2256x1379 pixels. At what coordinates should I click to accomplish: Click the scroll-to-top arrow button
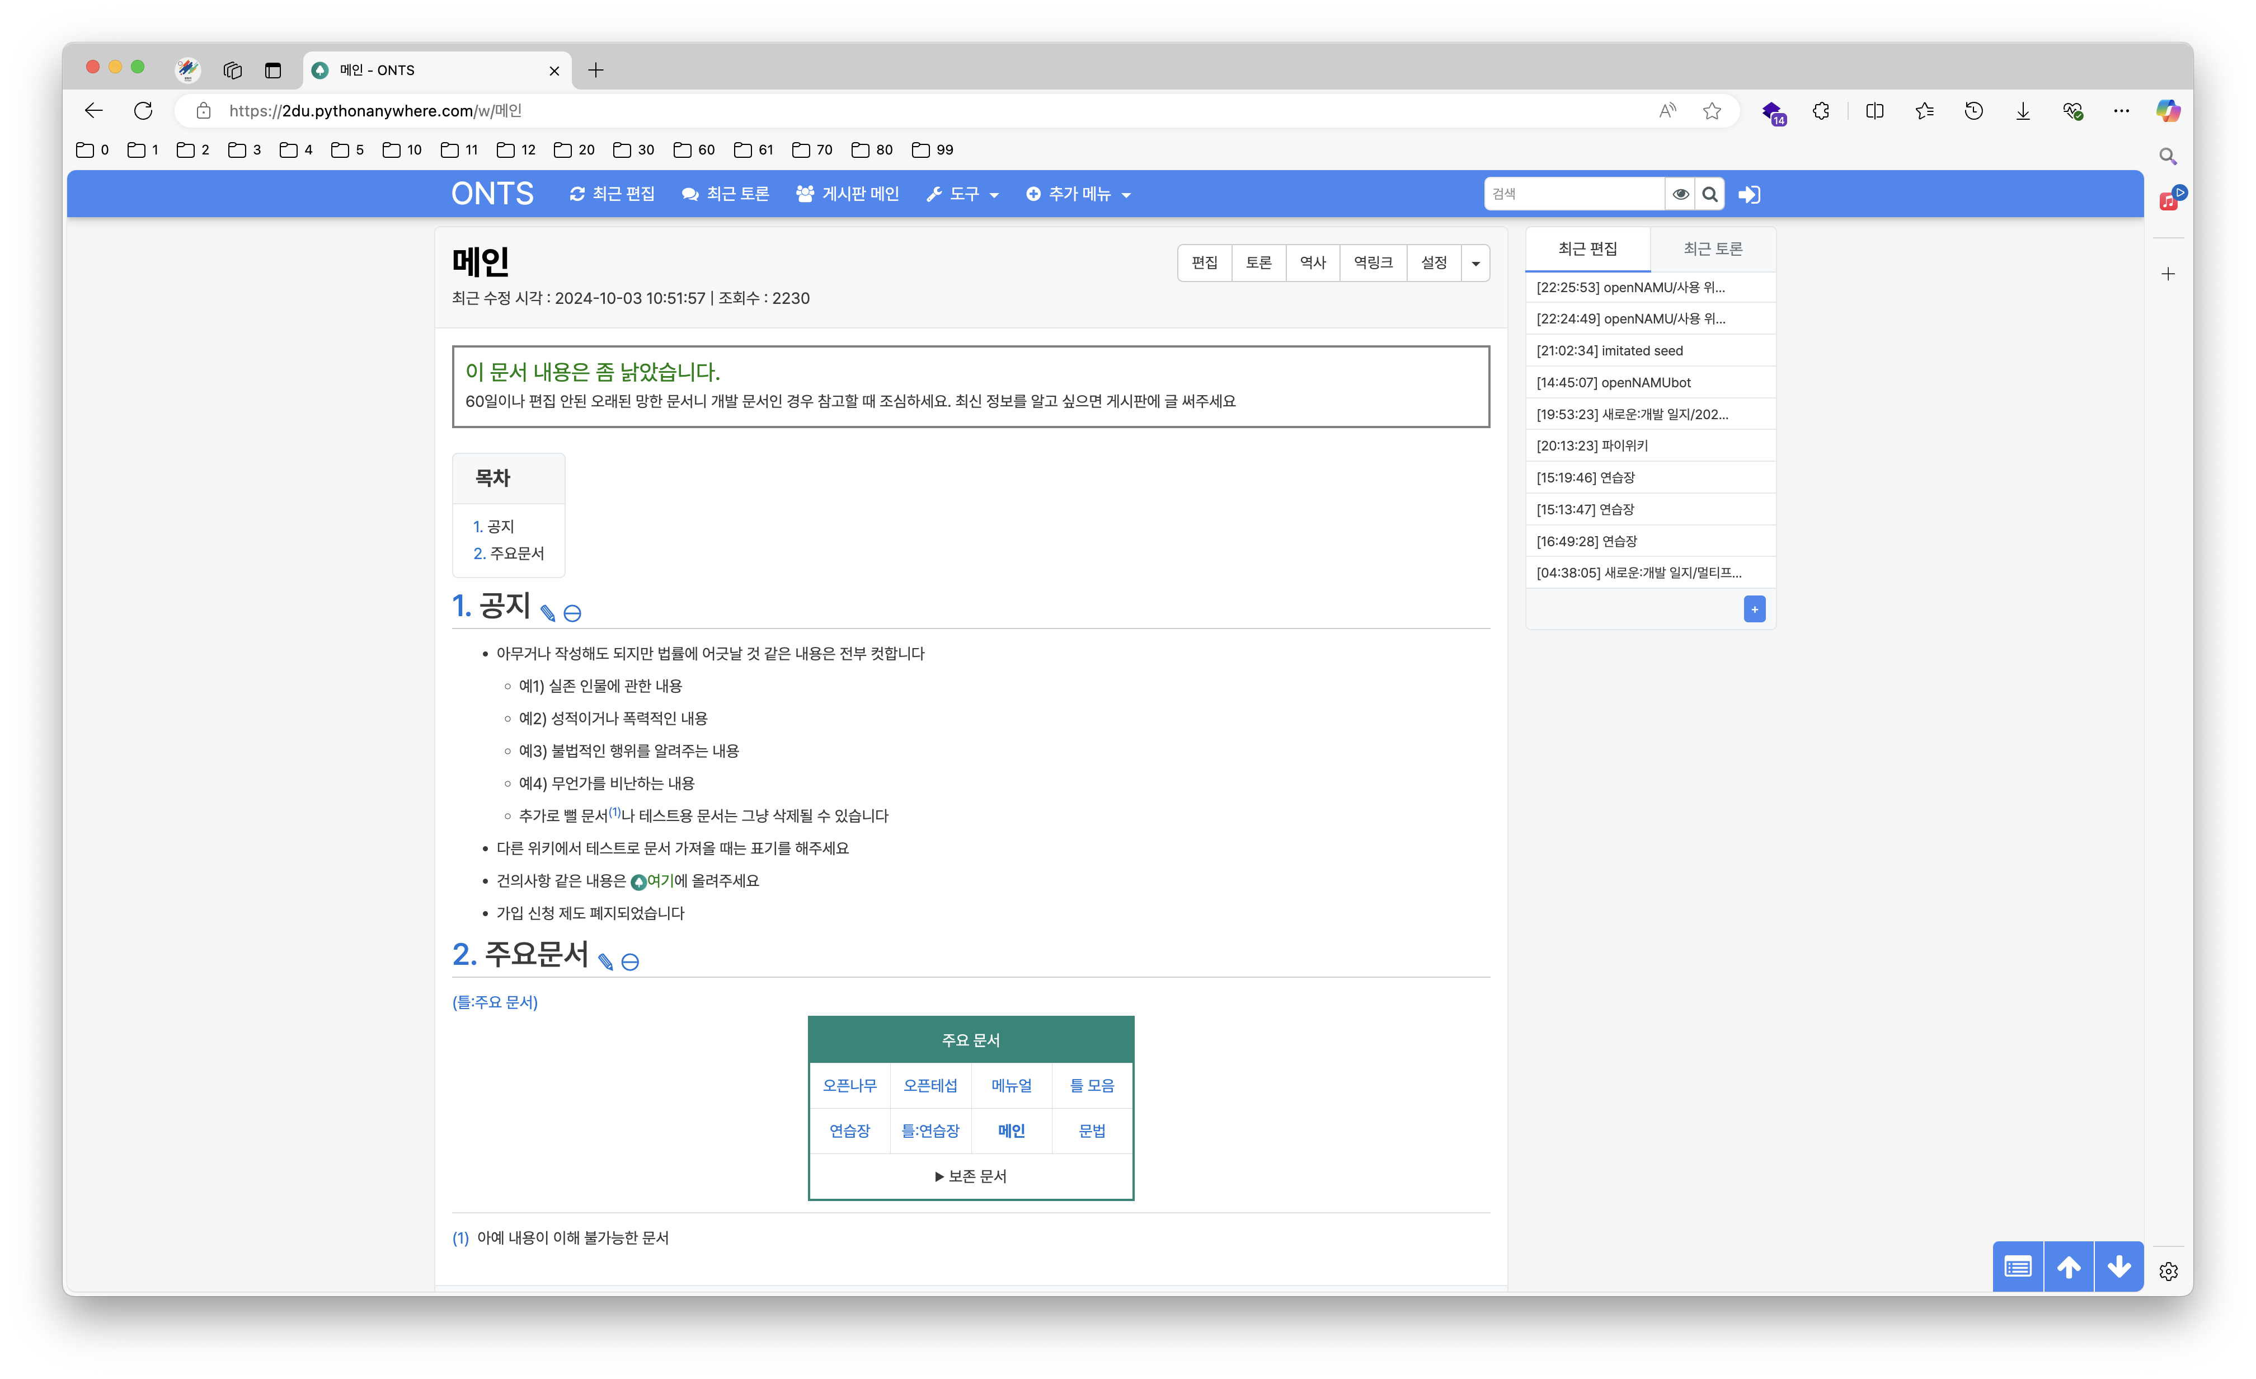[x=2069, y=1267]
